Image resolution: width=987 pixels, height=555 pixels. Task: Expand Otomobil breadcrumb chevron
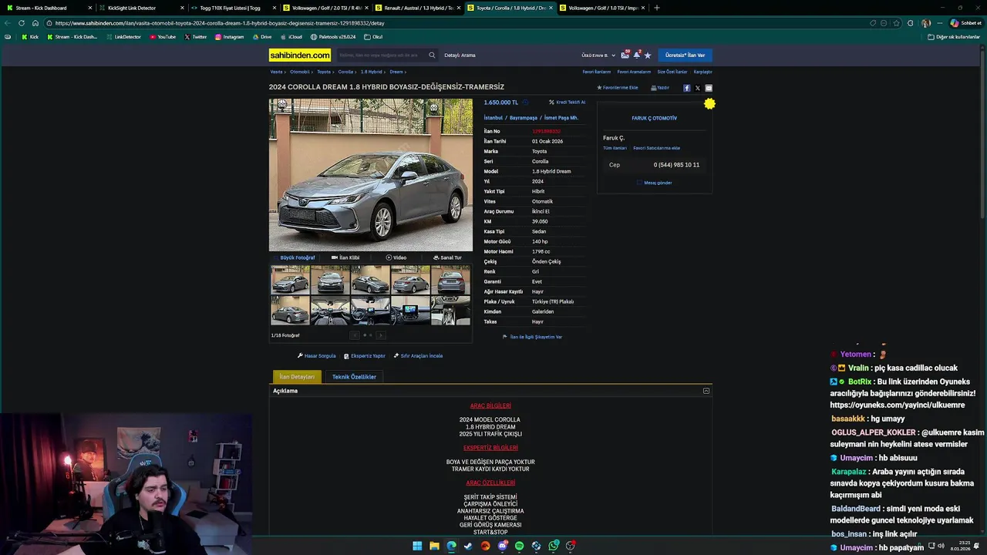pyautogui.click(x=312, y=72)
